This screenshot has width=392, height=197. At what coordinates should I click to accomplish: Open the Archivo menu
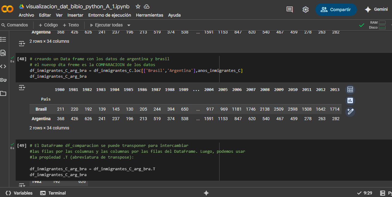pyautogui.click(x=26, y=15)
